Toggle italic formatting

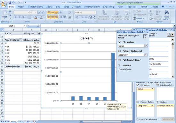[x=20, y=17]
